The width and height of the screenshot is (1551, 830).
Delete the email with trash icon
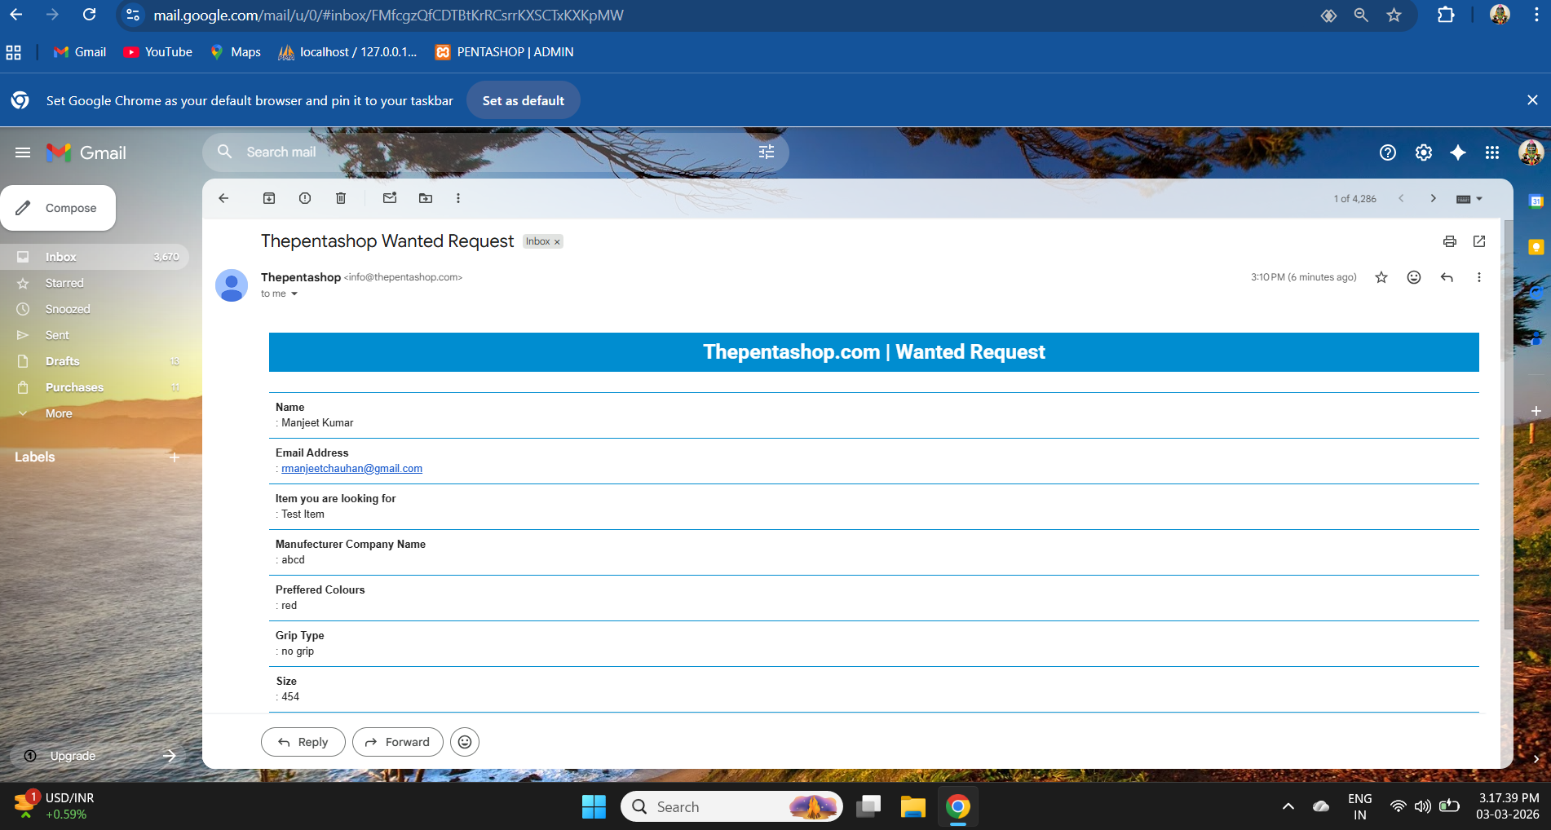point(341,198)
